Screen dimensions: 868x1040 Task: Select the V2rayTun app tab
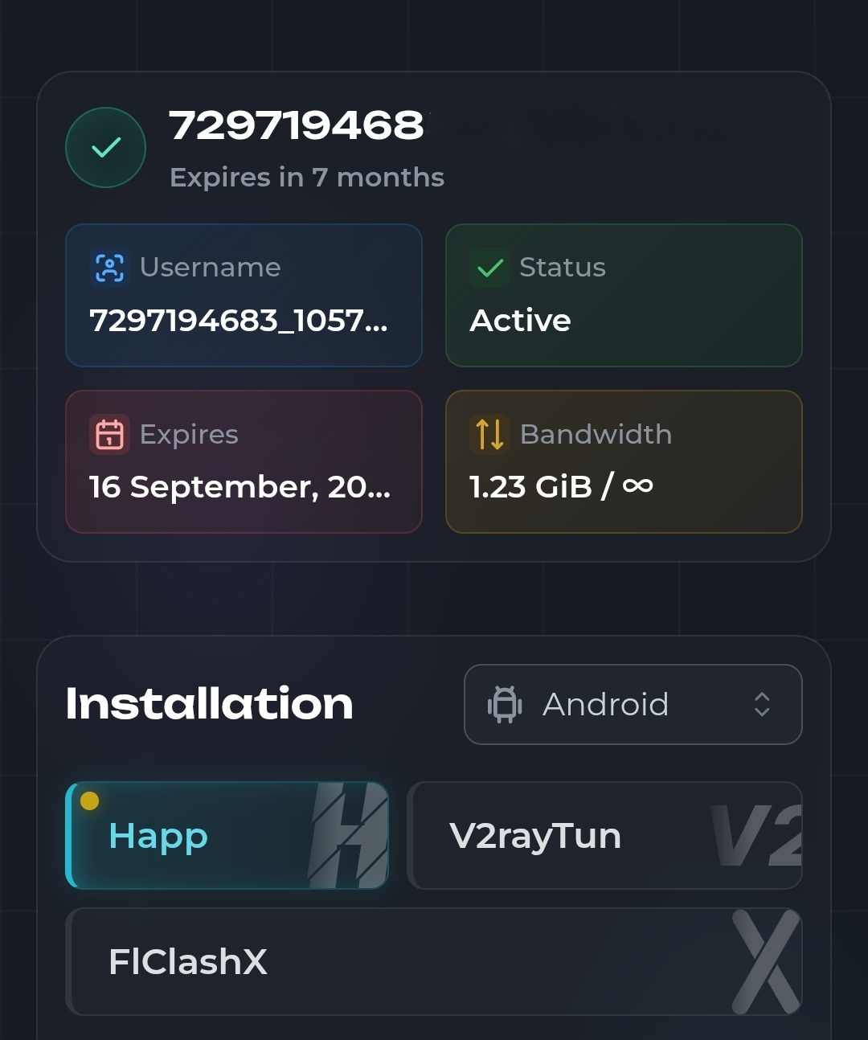pyautogui.click(x=605, y=836)
